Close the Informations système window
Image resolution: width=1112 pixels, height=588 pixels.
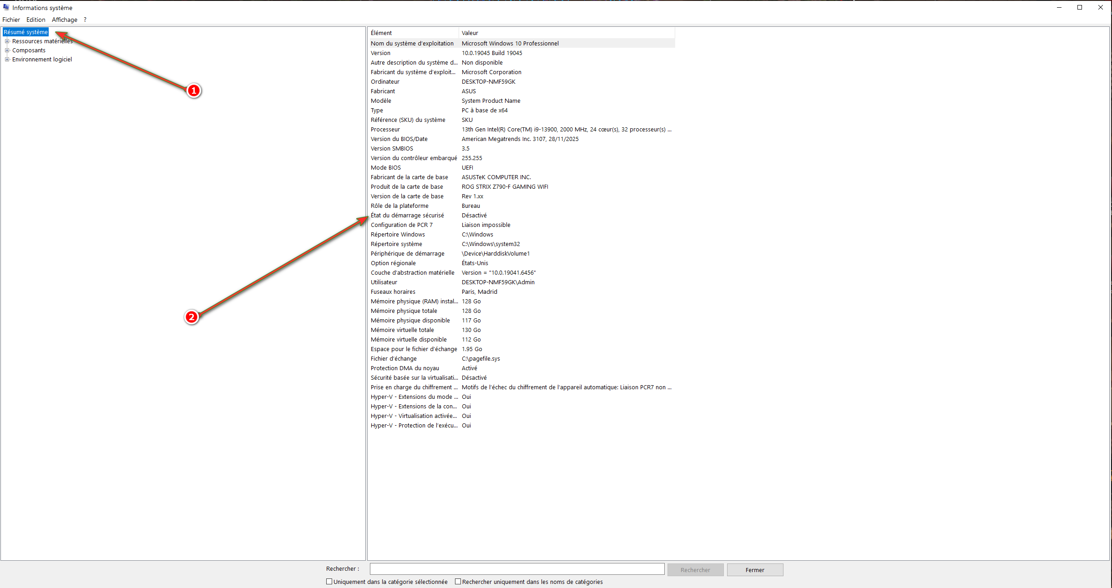coord(1101,7)
